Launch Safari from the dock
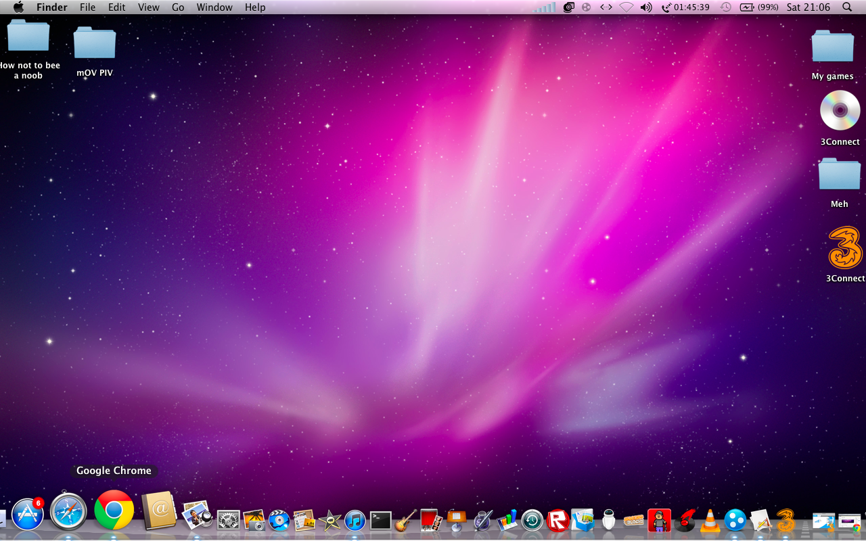 pos(68,512)
